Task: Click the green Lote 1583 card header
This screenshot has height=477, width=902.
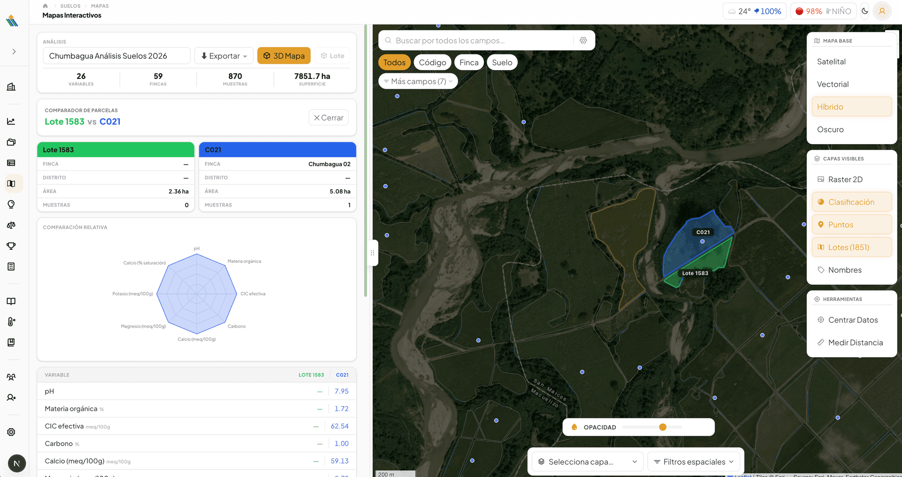Action: click(116, 150)
